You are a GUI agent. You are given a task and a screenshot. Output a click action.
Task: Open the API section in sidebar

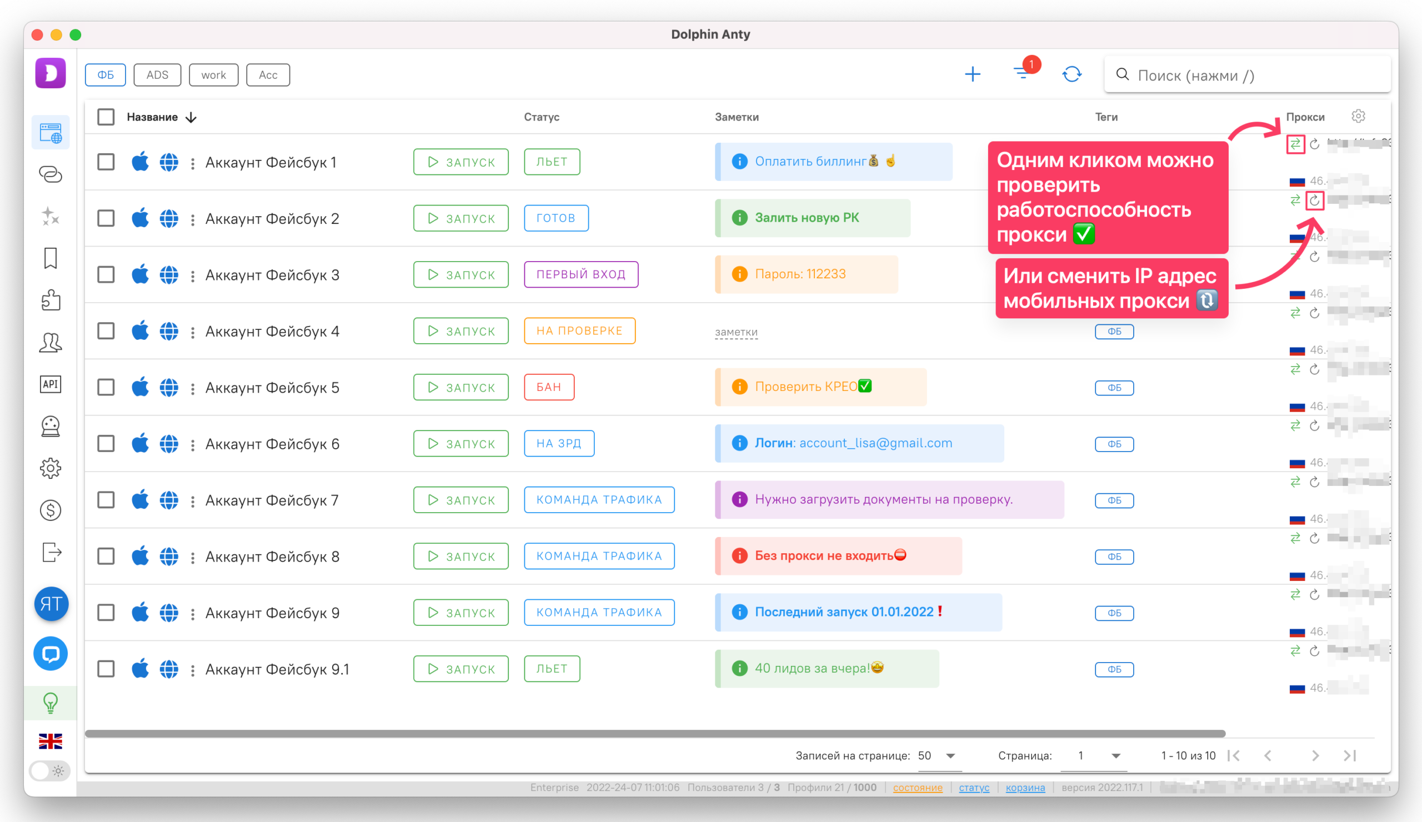50,384
